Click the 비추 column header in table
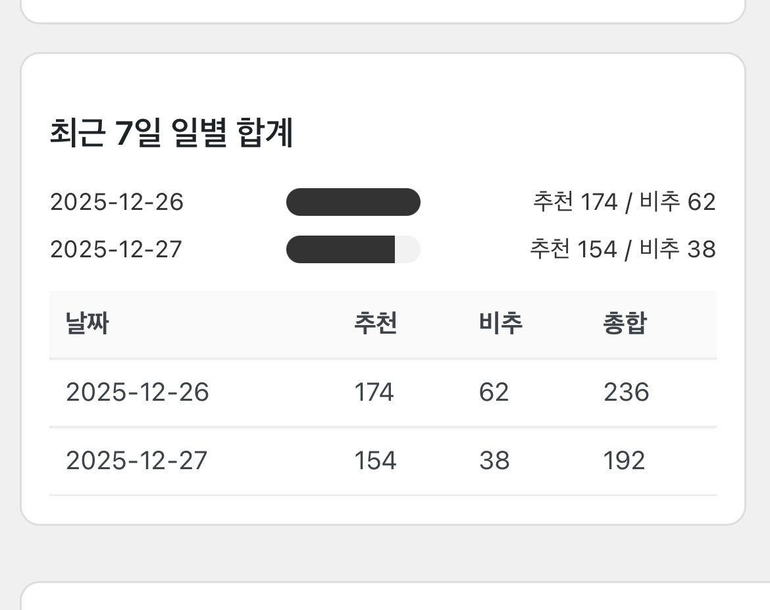Image resolution: width=770 pixels, height=610 pixels. coord(500,324)
